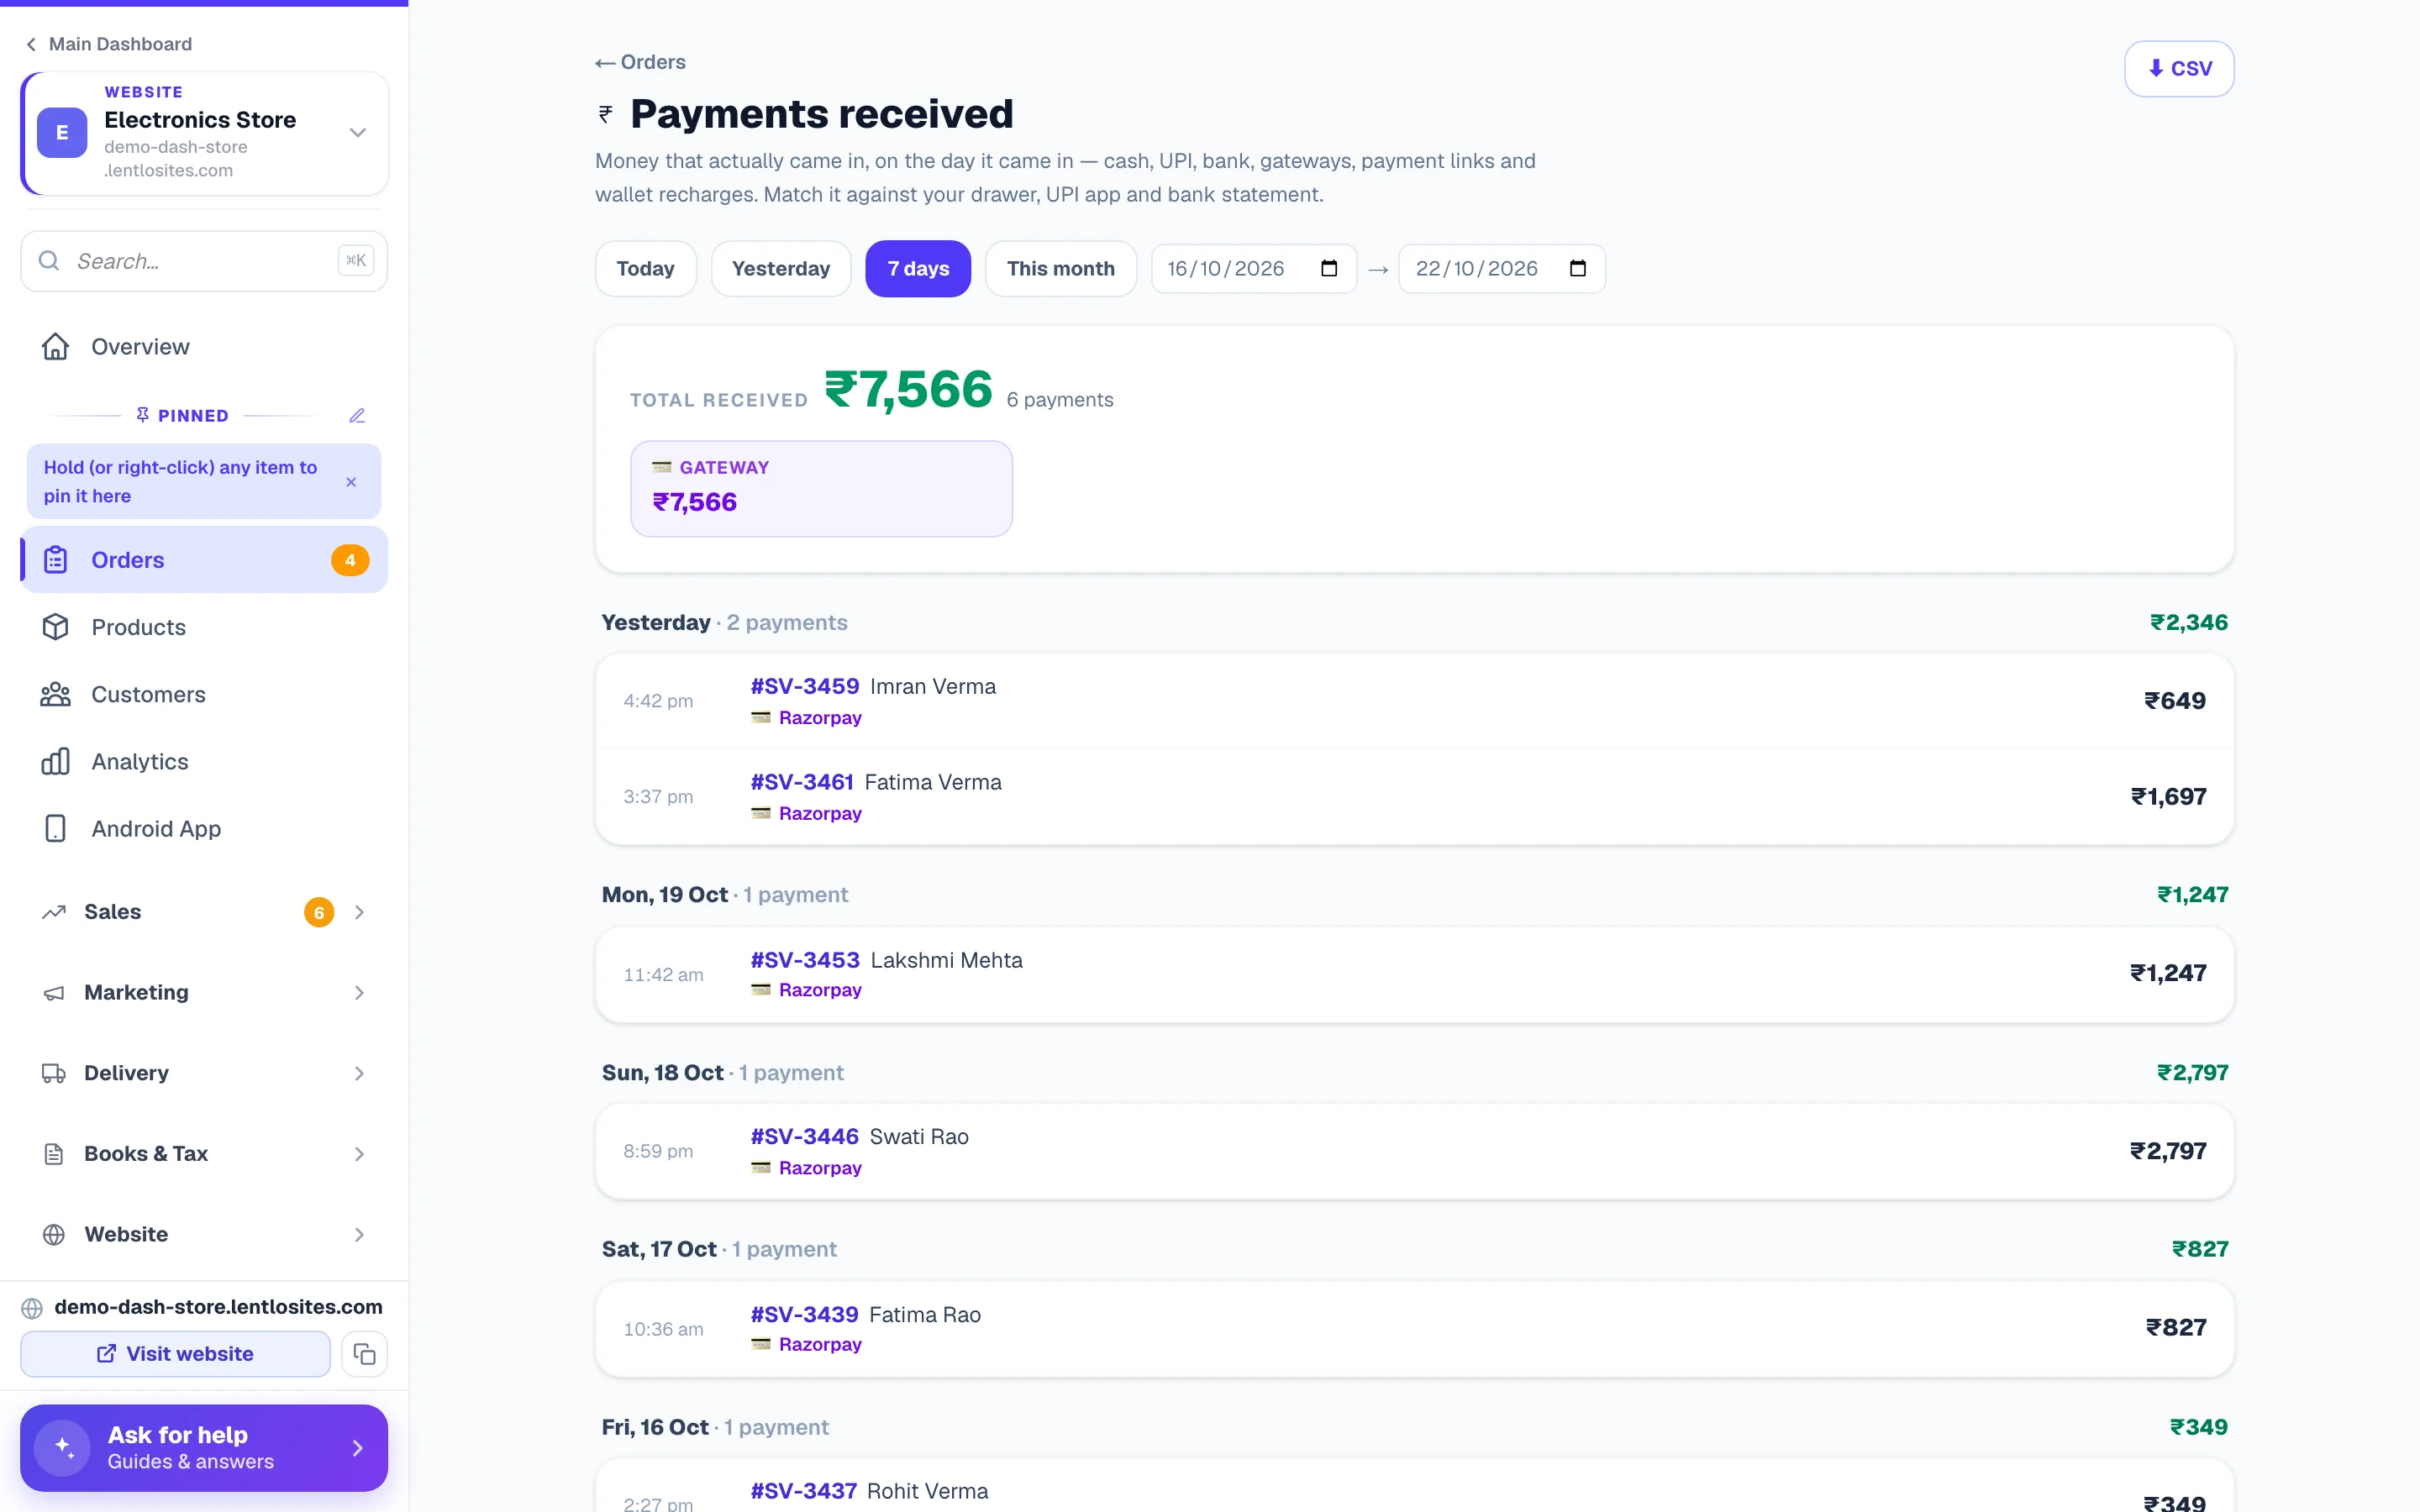Return to Main Dashboard
2420x1512 pixels.
[x=108, y=44]
